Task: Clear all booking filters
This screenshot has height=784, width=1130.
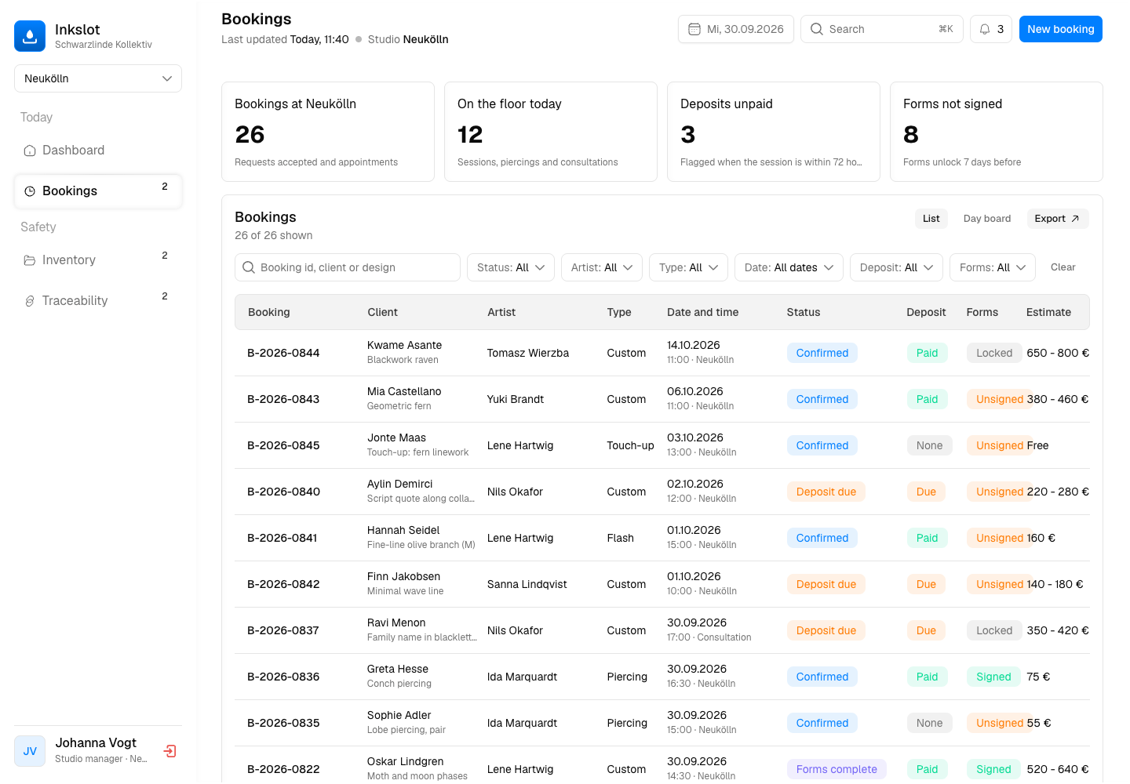Action: coord(1063,267)
